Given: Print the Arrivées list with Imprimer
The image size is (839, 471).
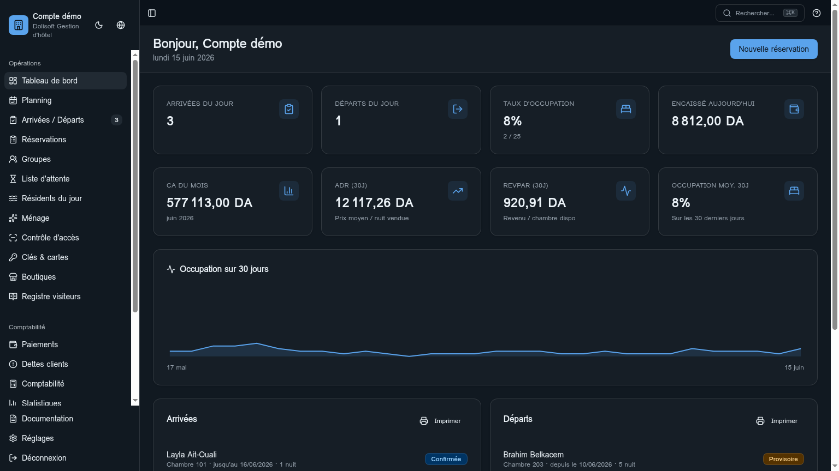Looking at the screenshot, I should coord(440,421).
